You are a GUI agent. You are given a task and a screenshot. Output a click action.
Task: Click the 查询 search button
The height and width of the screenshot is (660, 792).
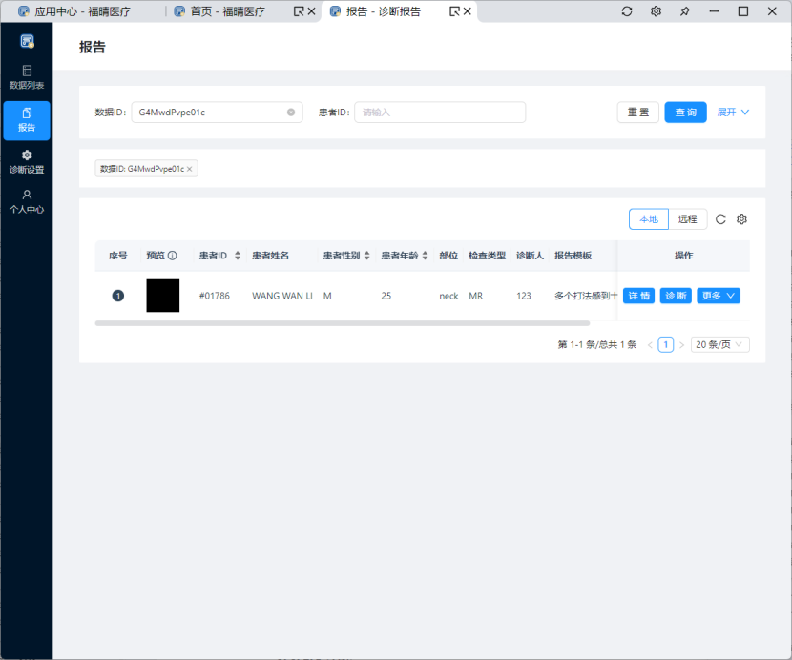(685, 113)
